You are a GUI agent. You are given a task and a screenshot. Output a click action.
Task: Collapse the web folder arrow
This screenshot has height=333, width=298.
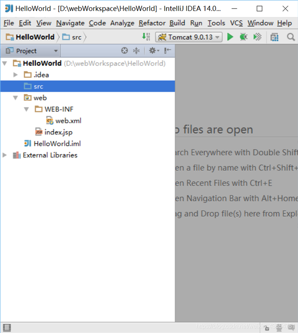(x=16, y=98)
